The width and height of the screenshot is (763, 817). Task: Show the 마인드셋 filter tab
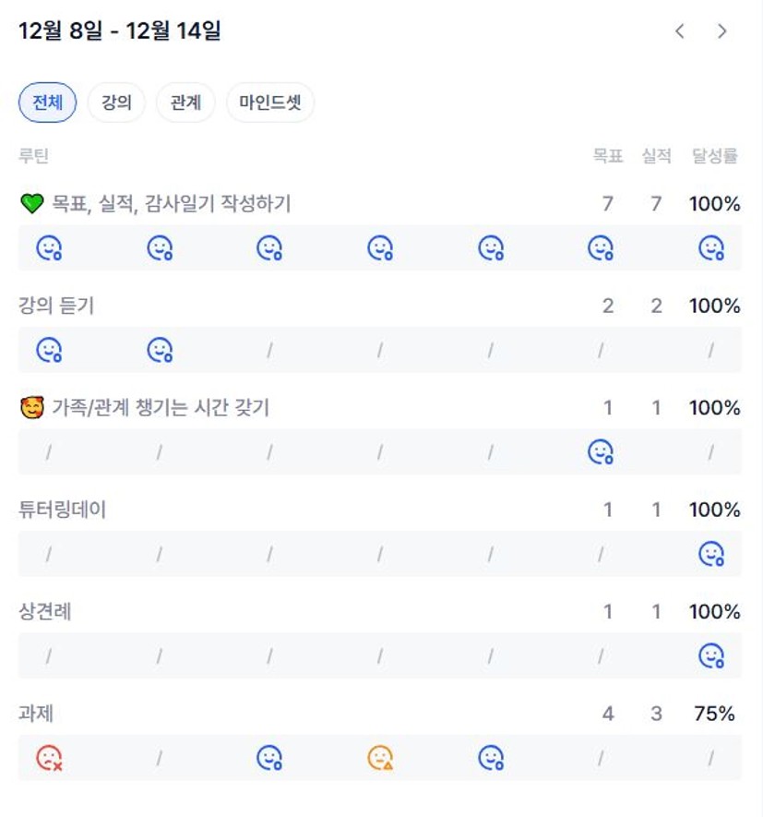[x=270, y=102]
